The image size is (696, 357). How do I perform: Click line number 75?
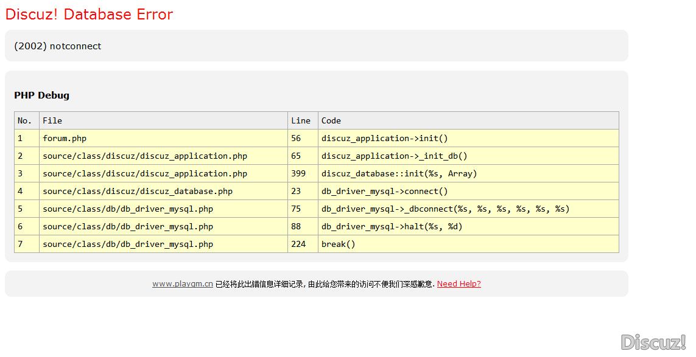click(x=303, y=209)
